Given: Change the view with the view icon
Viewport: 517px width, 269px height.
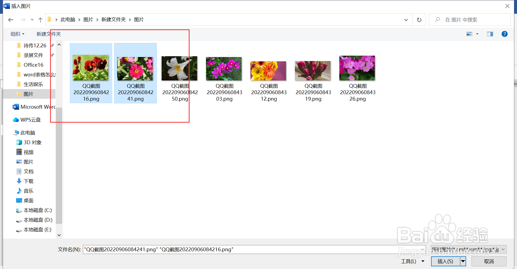Looking at the screenshot, I should click(469, 34).
